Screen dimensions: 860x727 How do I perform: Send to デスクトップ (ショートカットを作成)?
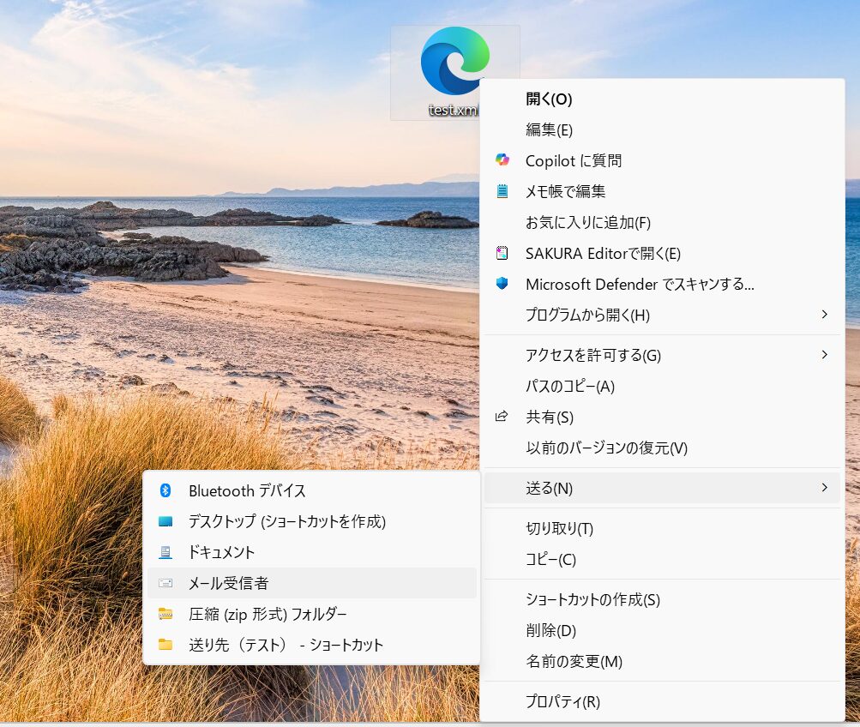point(311,521)
